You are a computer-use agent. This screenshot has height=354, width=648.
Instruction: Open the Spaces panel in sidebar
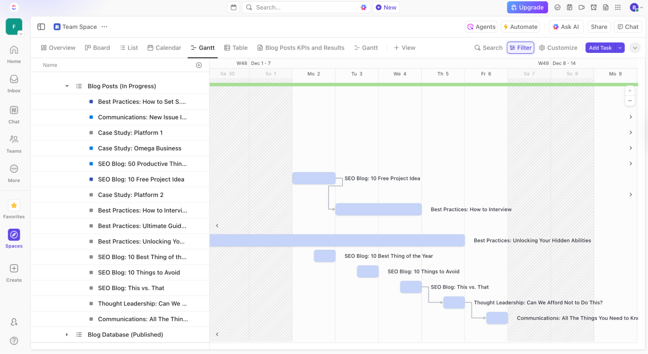[x=14, y=237]
